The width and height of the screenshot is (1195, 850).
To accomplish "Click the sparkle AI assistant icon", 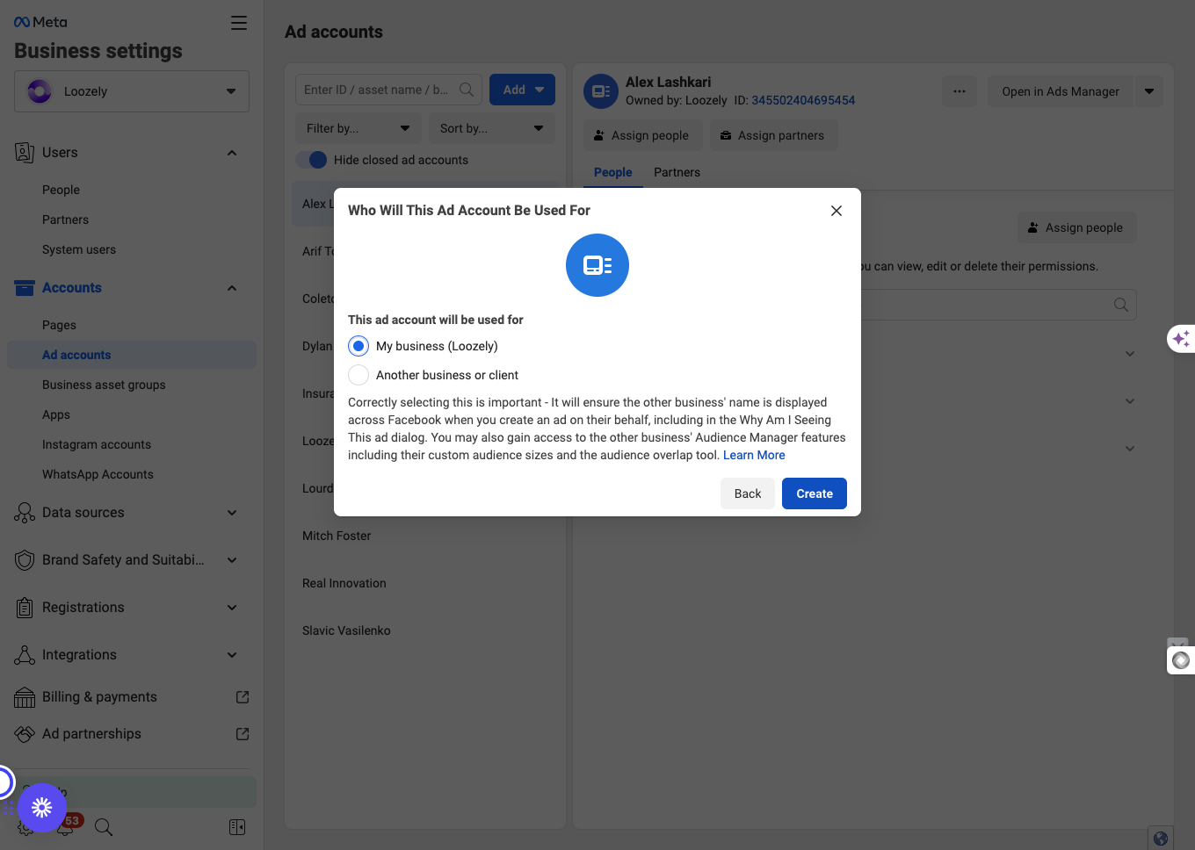I will (x=1181, y=338).
